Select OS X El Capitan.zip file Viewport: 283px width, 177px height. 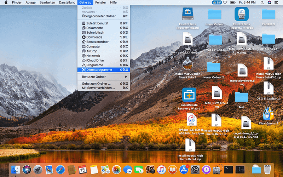tap(268, 93)
